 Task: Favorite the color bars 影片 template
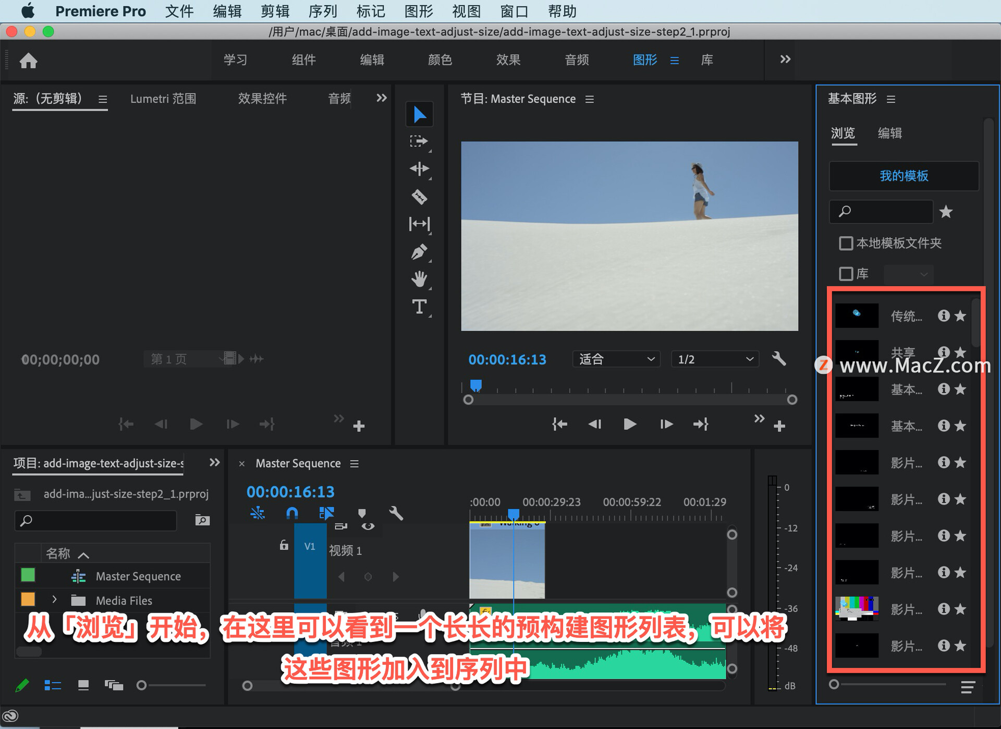tap(960, 609)
